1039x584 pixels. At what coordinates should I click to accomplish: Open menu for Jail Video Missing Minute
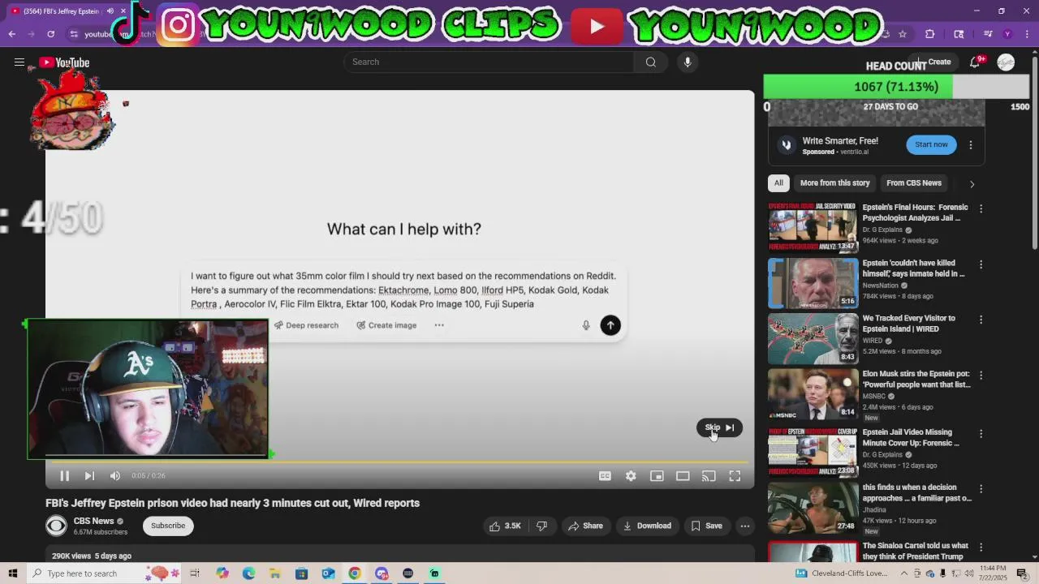click(981, 434)
